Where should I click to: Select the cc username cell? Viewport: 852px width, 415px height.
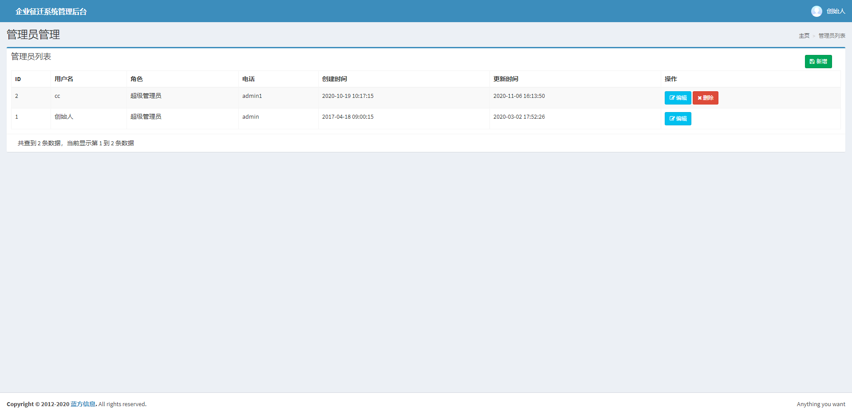click(57, 96)
